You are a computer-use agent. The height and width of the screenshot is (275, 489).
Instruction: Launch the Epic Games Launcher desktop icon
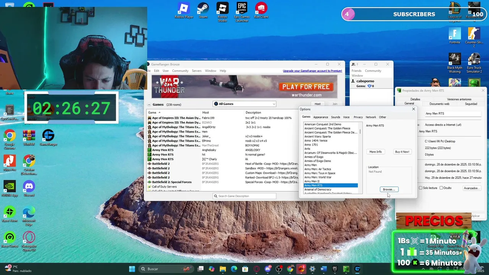point(241,12)
